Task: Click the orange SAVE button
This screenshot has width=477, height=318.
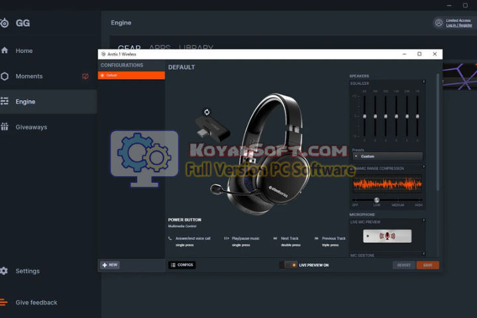Action: [x=428, y=265]
